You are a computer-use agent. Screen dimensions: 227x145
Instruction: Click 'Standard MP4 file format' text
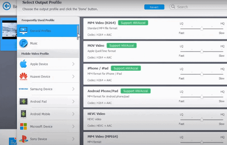tap(102, 28)
